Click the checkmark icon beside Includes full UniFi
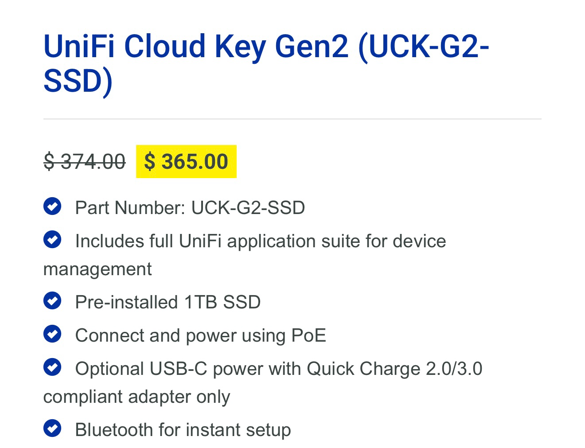This screenshot has height=448, width=585. pos(52,240)
